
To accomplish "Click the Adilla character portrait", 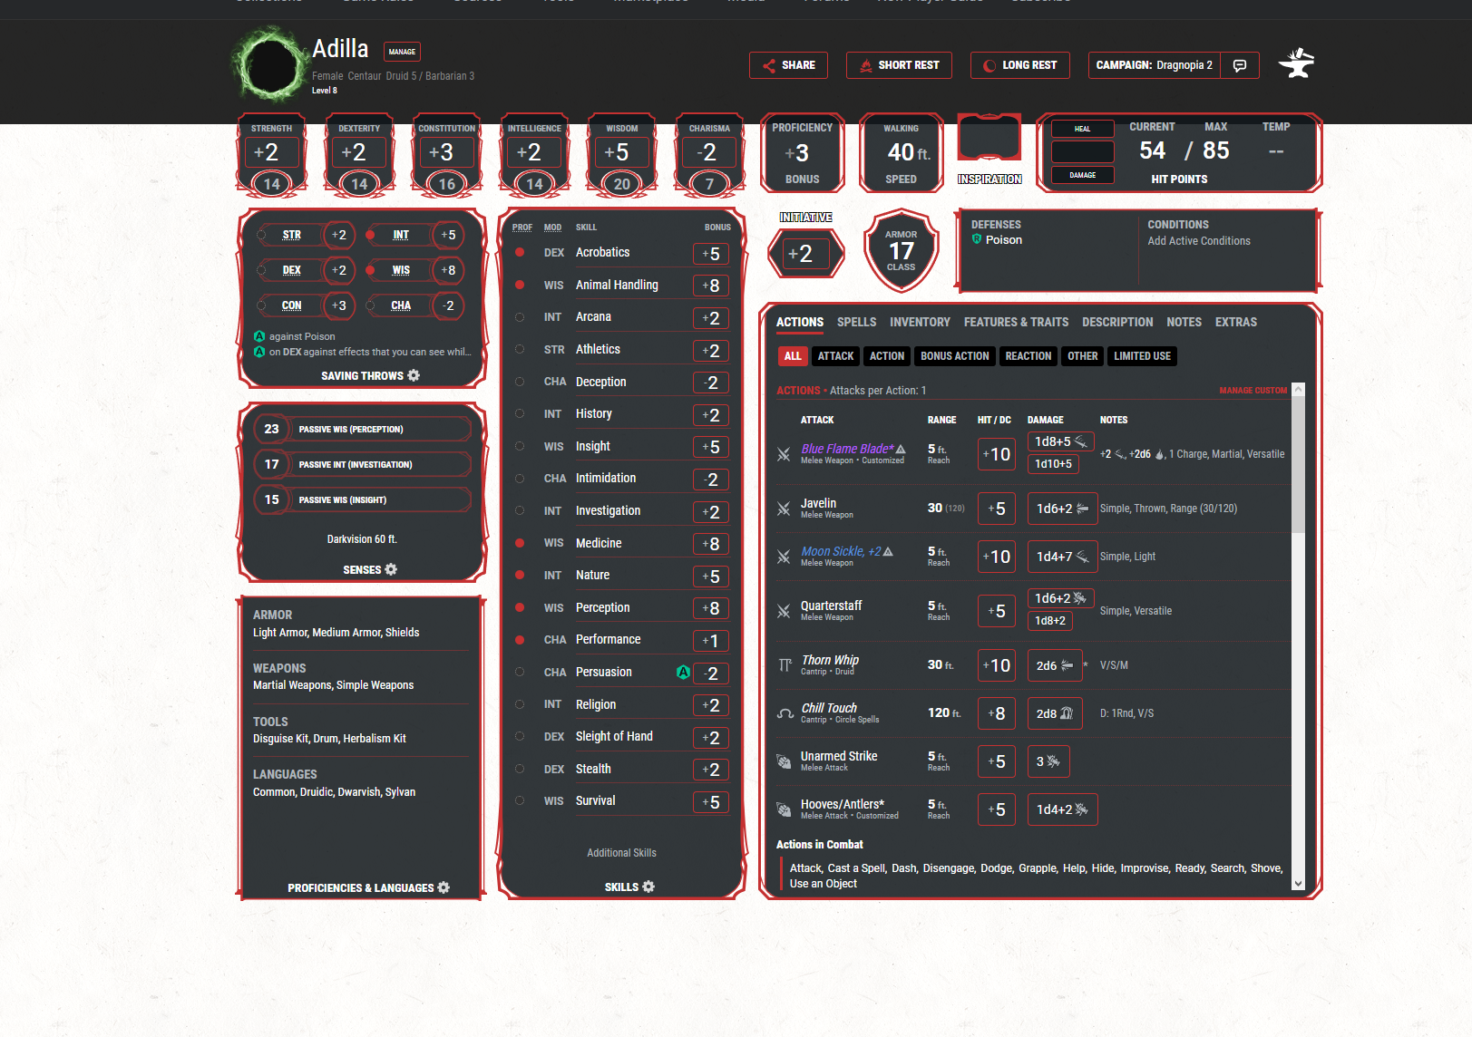I will (x=269, y=66).
